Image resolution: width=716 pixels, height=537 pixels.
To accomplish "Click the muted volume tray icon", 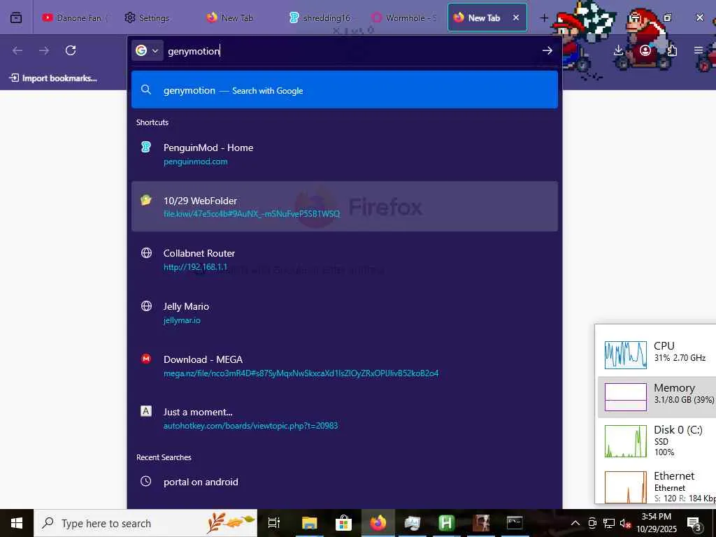I will coord(625,523).
